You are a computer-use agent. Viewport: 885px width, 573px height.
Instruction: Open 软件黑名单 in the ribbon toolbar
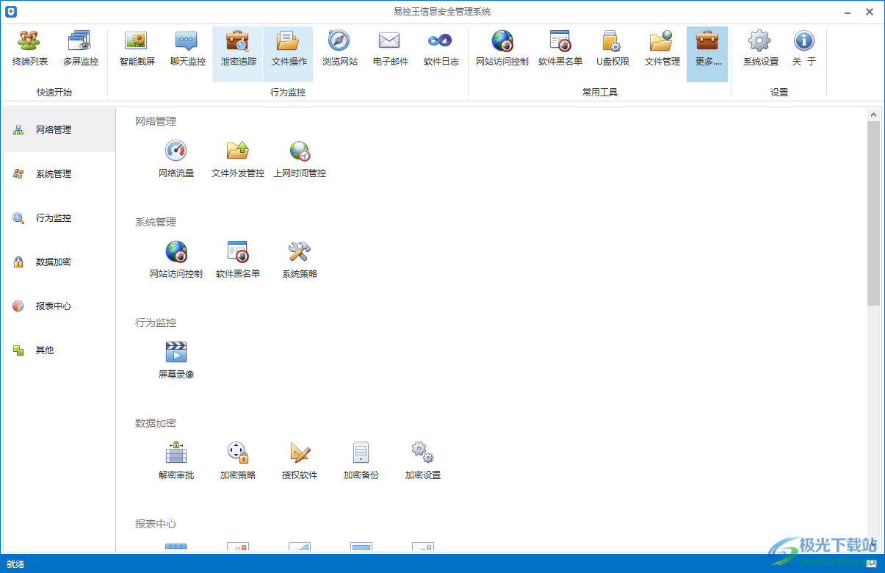[560, 49]
